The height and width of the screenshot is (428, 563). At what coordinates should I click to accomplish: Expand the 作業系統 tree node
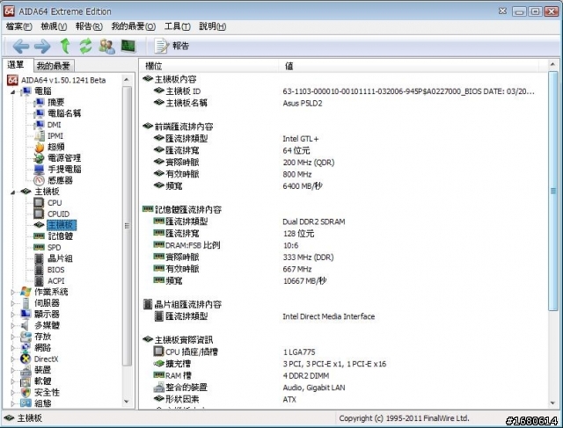coord(13,292)
